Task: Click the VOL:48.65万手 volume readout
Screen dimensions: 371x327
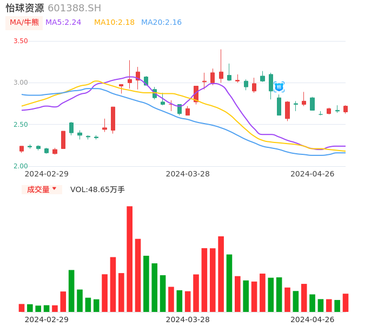Action: click(97, 189)
